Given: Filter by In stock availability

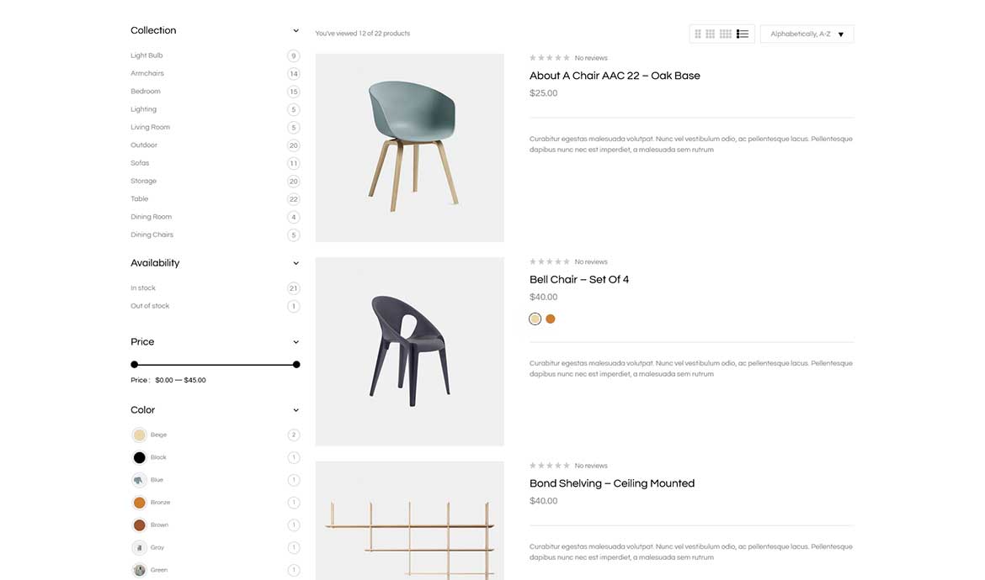Looking at the screenshot, I should click(x=142, y=287).
